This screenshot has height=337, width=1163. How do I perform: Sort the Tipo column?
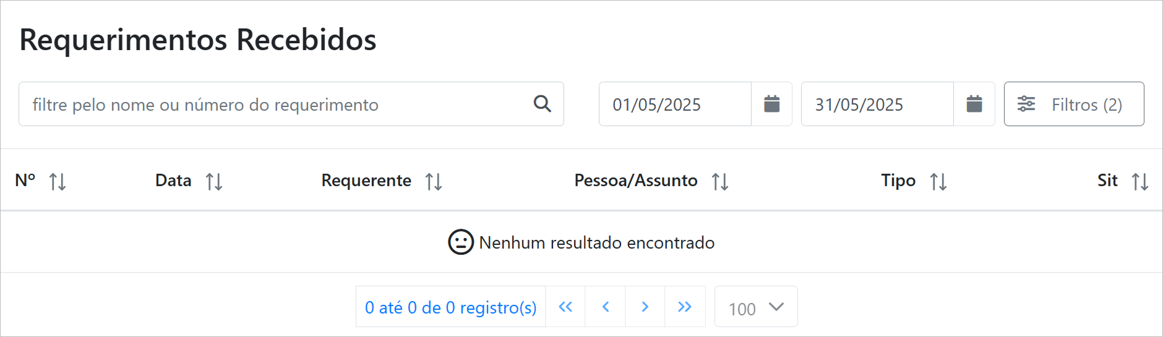938,182
